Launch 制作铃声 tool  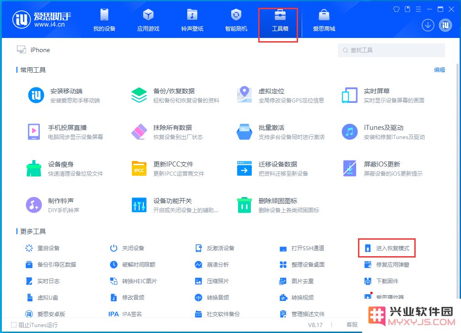coord(53,205)
